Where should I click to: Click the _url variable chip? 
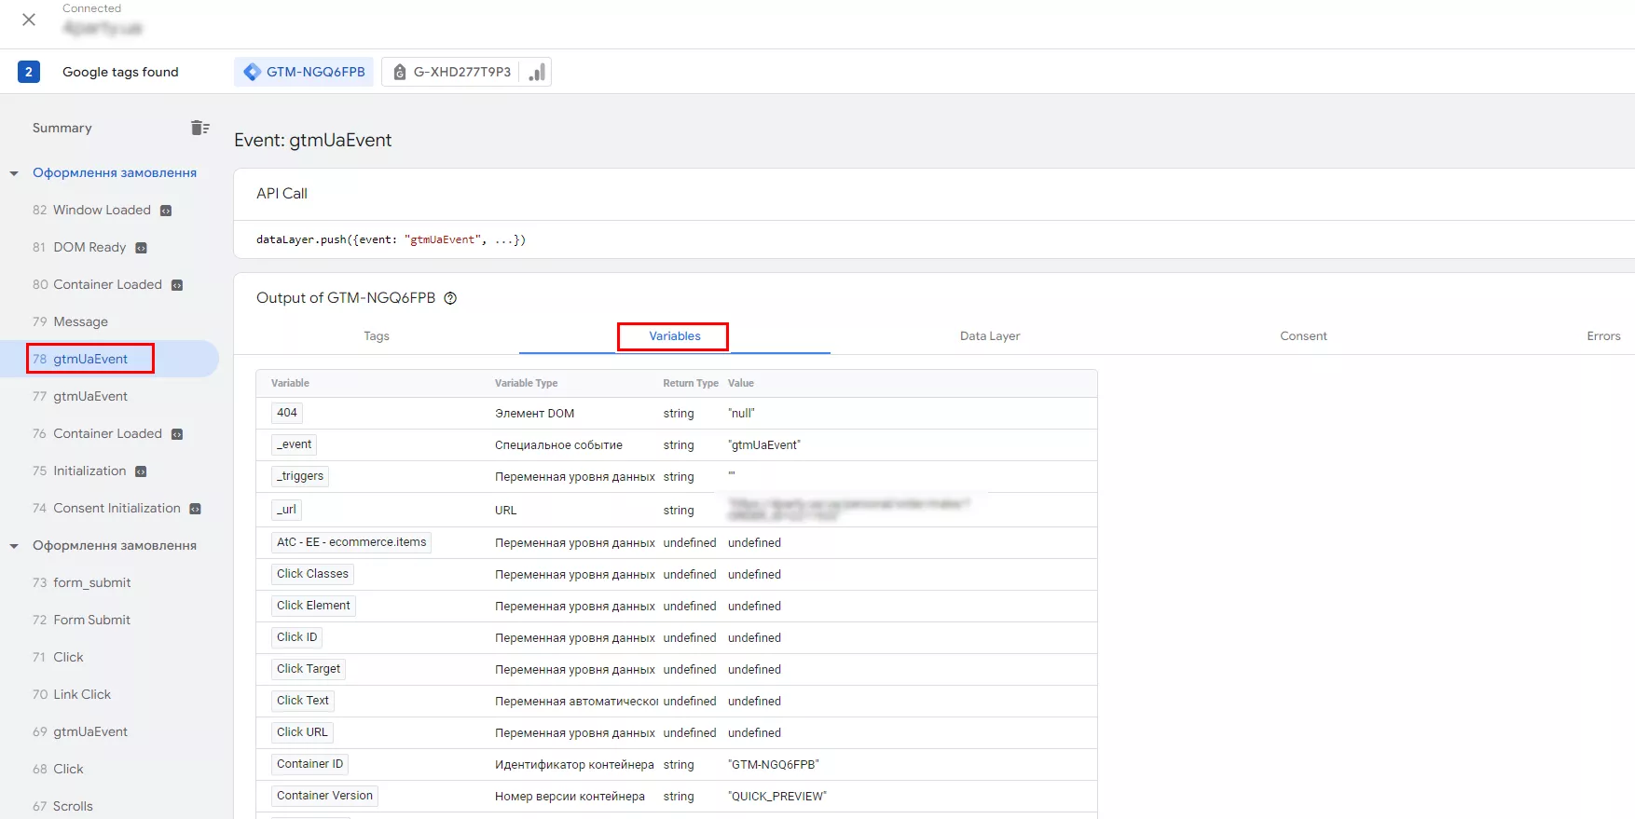(286, 510)
